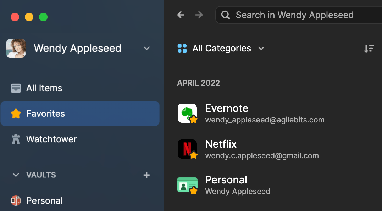Select the Favorites sidebar entry

45,113
